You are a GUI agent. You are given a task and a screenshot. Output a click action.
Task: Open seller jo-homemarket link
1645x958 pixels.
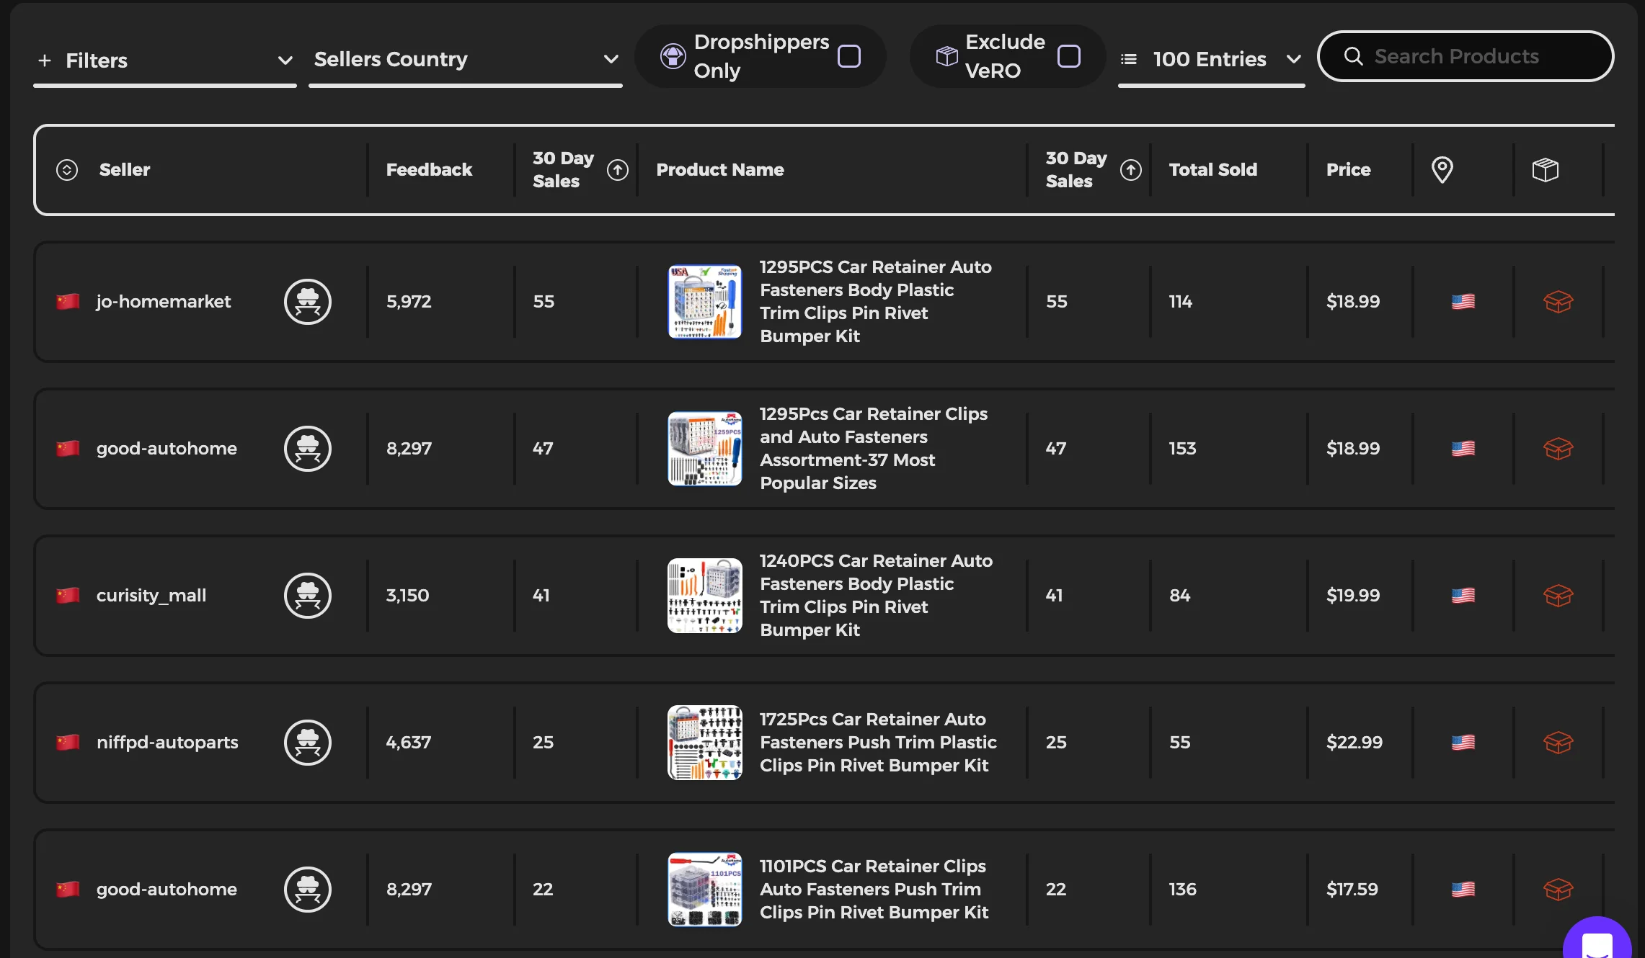click(164, 302)
